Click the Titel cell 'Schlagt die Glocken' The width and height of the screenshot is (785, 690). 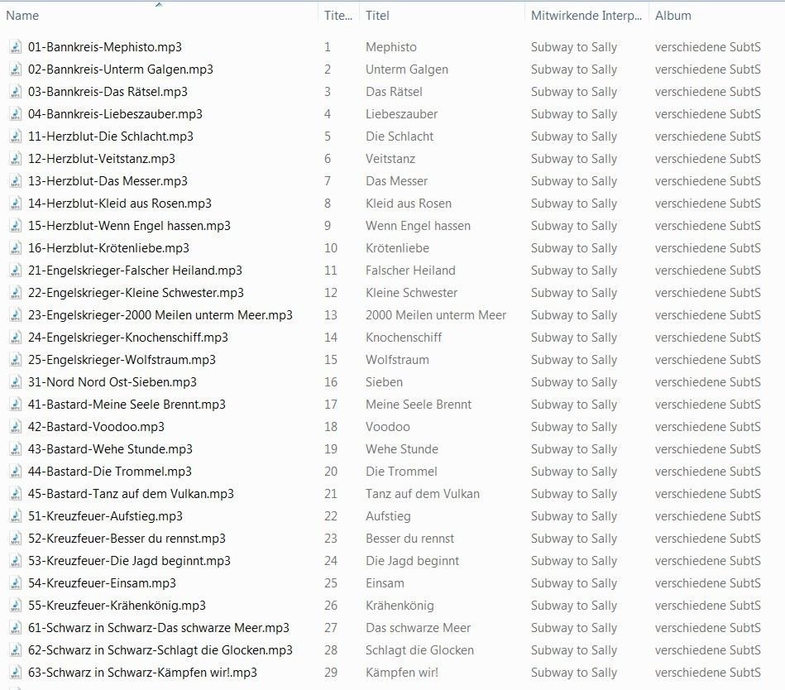pyautogui.click(x=419, y=650)
